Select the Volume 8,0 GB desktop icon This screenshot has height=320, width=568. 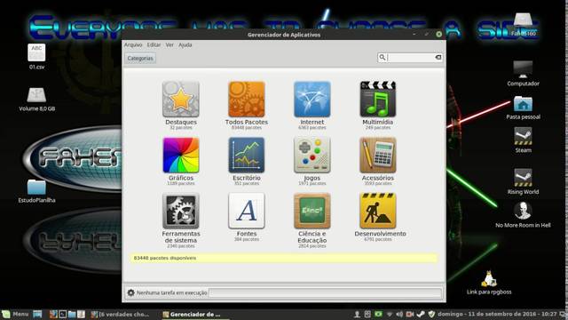(x=37, y=99)
